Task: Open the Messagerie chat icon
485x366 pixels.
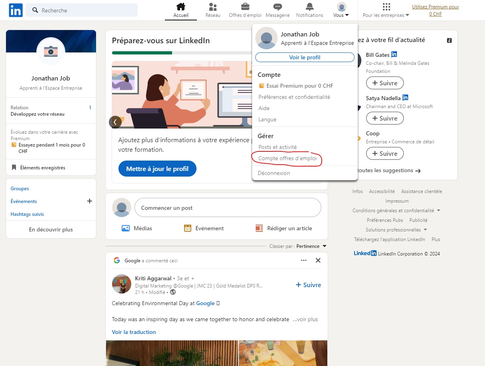Action: click(277, 7)
